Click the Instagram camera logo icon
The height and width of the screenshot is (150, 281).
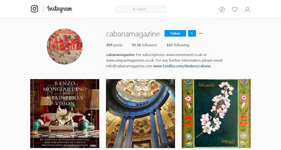[x=34, y=9]
